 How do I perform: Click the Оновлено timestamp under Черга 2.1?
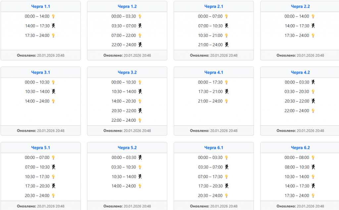coord(214,55)
